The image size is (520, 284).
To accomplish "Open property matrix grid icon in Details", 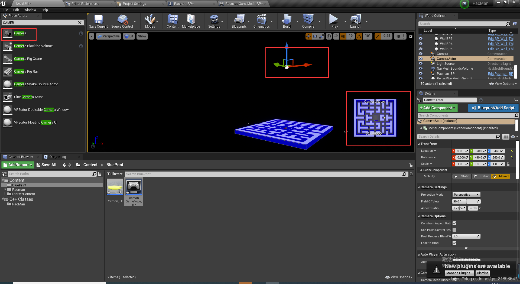I will tap(506, 137).
